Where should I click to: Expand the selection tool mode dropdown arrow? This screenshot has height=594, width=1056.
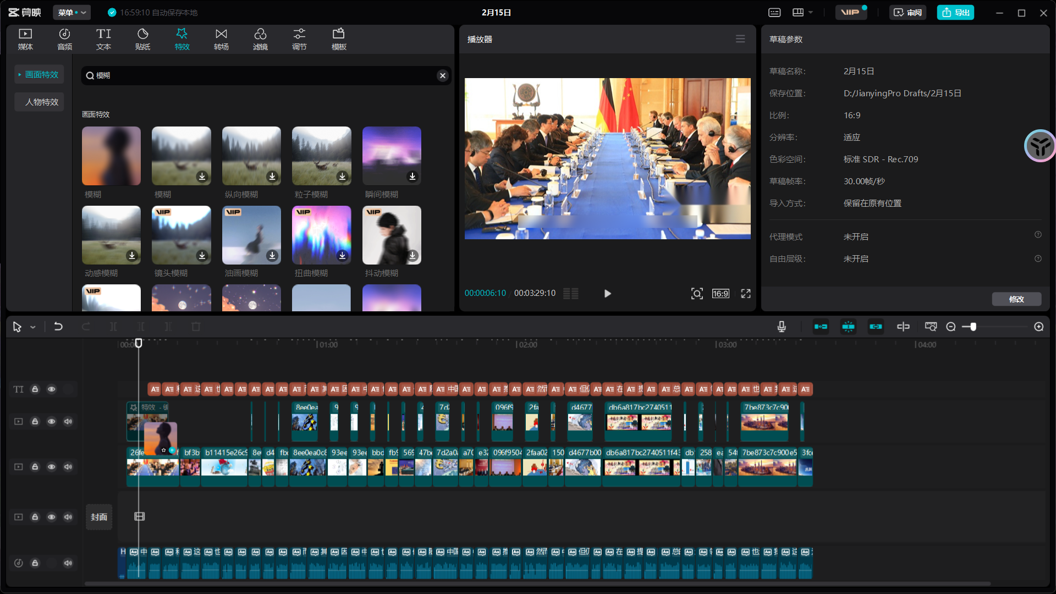(33, 327)
